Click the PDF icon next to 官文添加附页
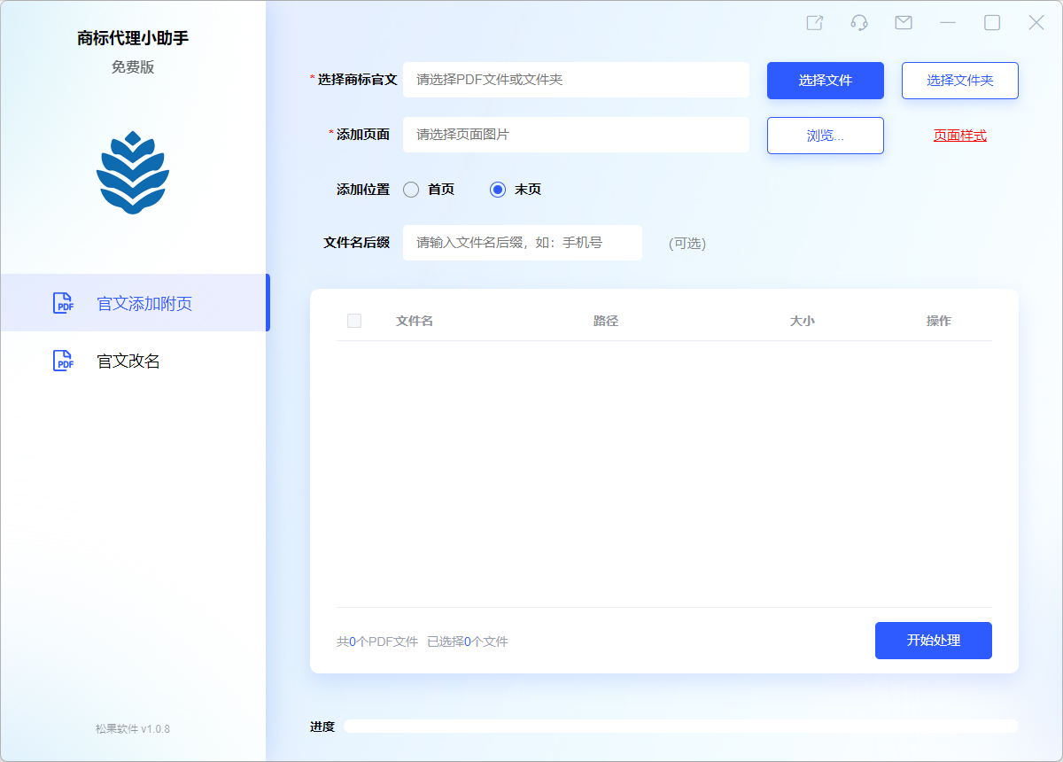Screen dimensions: 1063x762 pyautogui.click(x=63, y=303)
